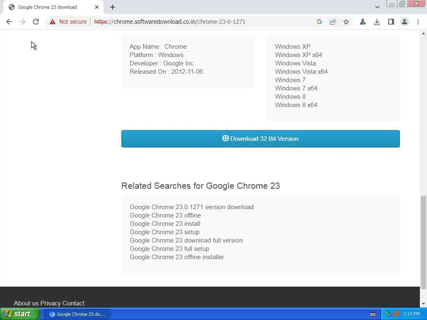
Task: Click Developer : Google Inc text
Action: pos(161,63)
